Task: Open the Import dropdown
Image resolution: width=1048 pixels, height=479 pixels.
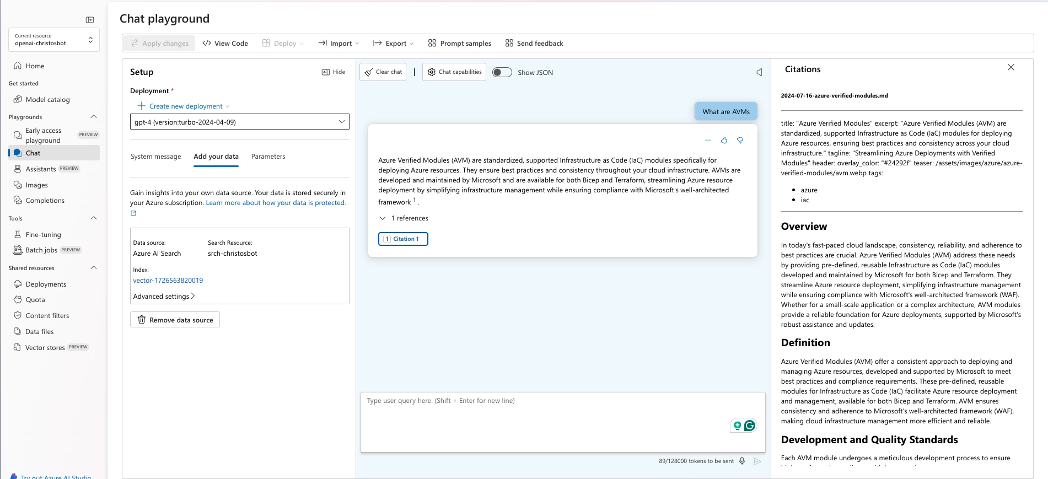Action: (338, 43)
